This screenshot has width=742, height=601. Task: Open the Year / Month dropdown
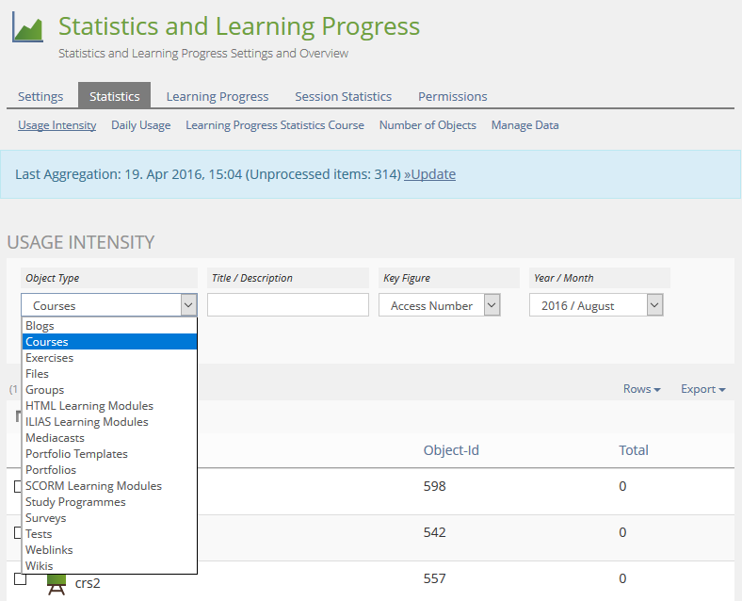click(596, 305)
